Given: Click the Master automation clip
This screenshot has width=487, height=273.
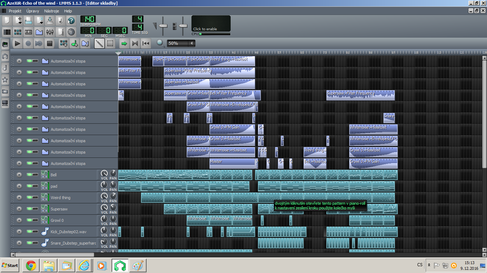Looking at the screenshot, I should (x=232, y=163).
